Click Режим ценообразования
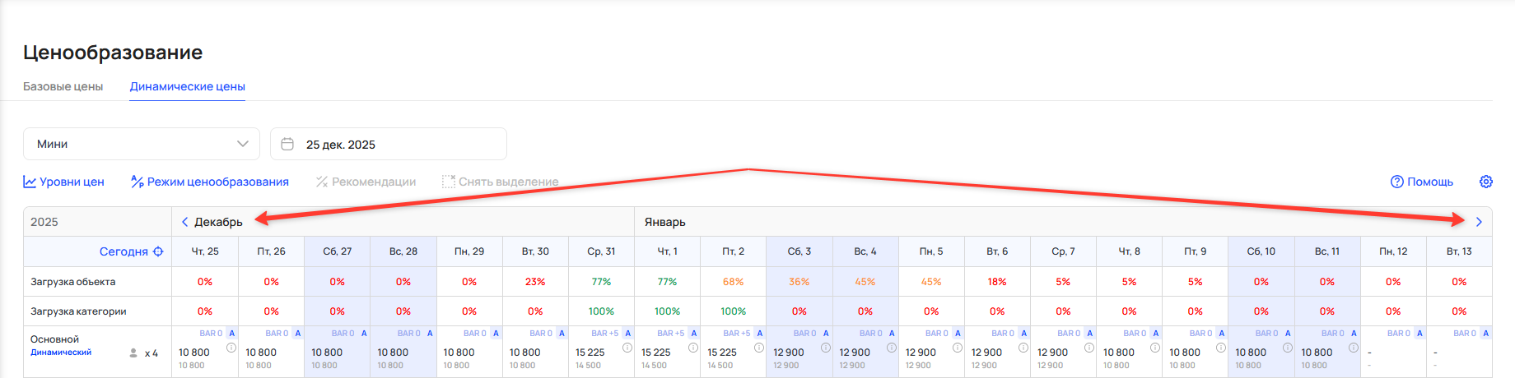1515x378 pixels. [210, 182]
